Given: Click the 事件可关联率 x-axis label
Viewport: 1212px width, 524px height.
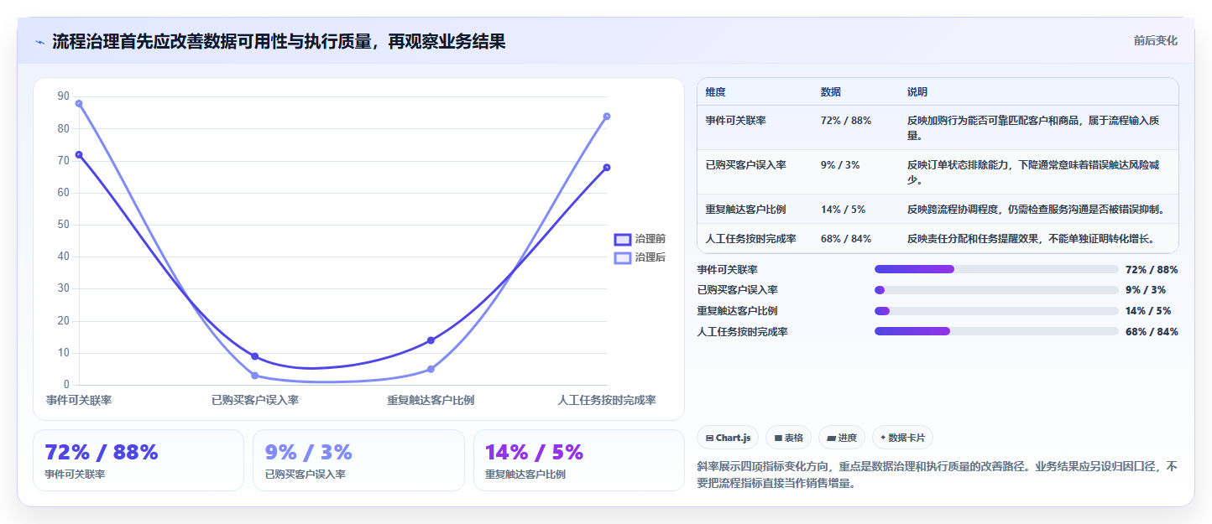Looking at the screenshot, I should pyautogui.click(x=79, y=401).
